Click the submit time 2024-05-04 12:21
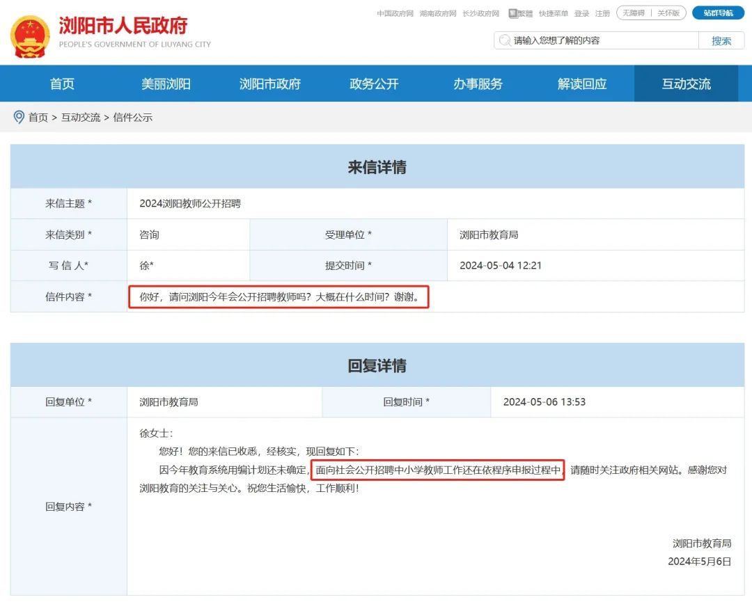The height and width of the screenshot is (604, 752). point(501,266)
